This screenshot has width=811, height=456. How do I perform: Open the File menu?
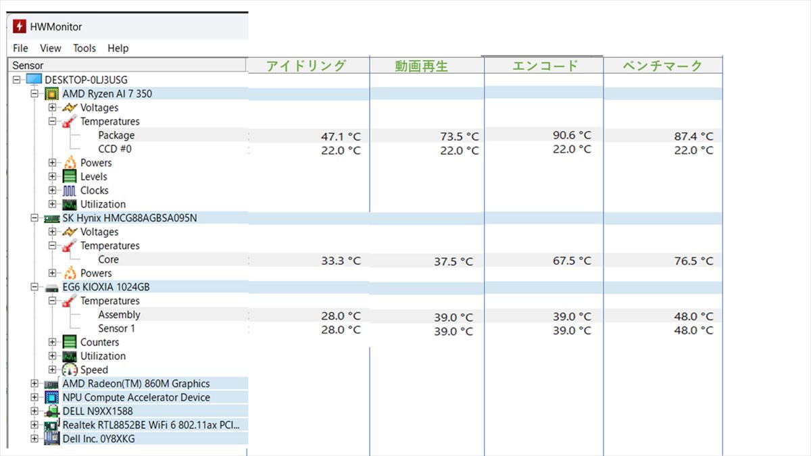pos(20,48)
